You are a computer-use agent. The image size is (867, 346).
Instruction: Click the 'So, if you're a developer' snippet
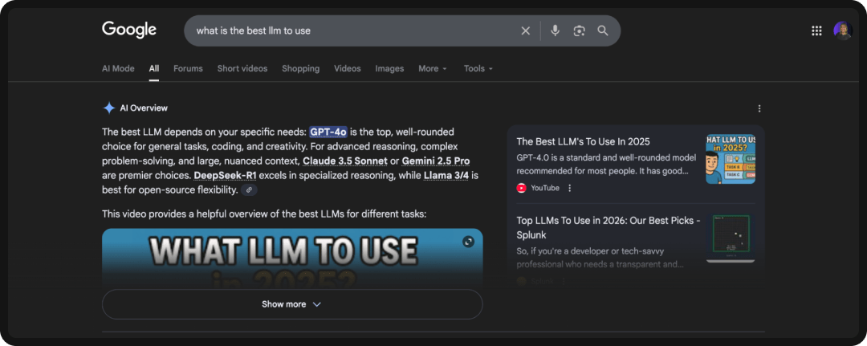click(x=600, y=258)
